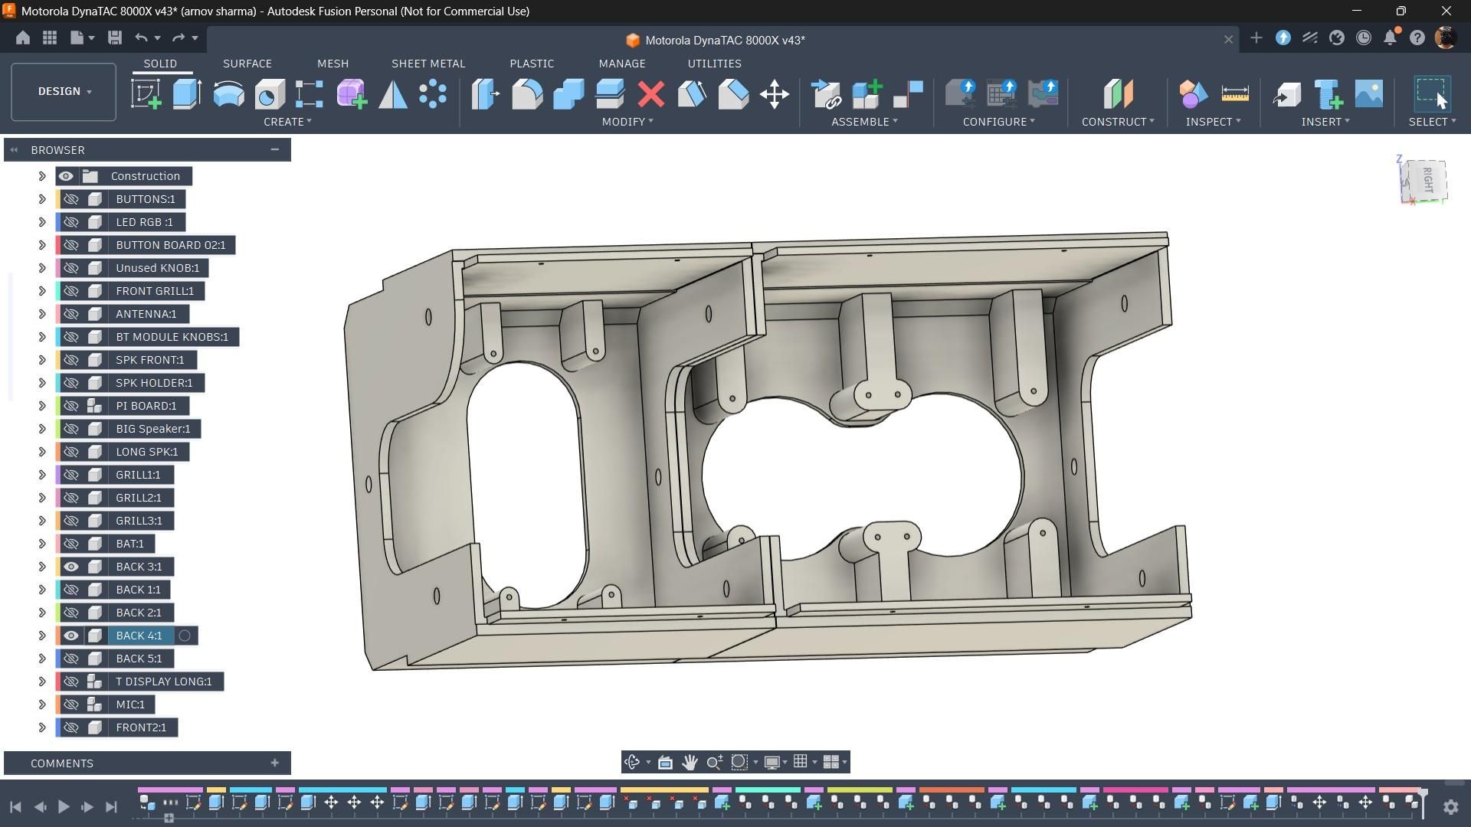Select the Revolve tool

tap(228, 94)
